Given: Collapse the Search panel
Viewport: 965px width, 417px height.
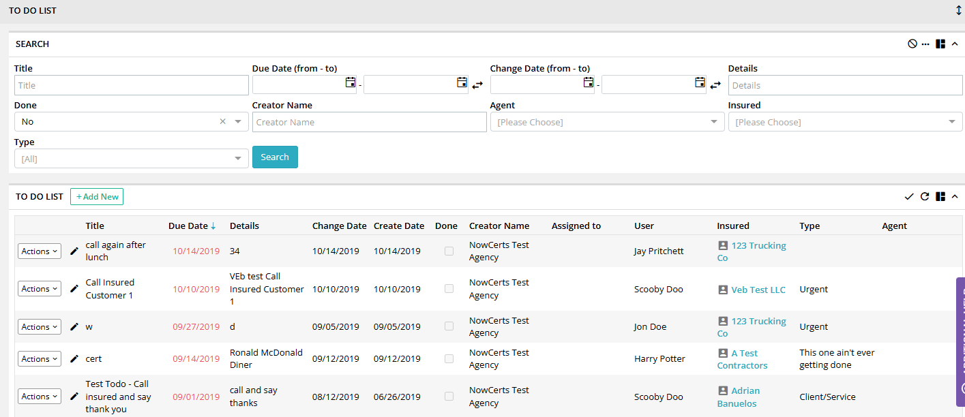Looking at the screenshot, I should tap(955, 44).
